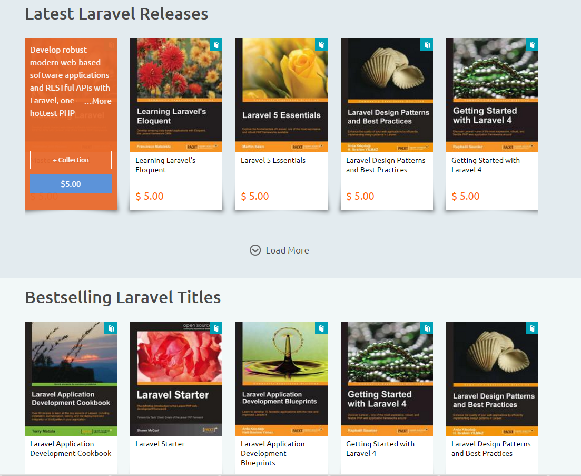Image resolution: width=581 pixels, height=476 pixels.
Task: Add the hovered book to Collection
Action: 71,160
